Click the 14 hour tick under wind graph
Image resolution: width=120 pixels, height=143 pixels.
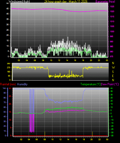(67, 60)
